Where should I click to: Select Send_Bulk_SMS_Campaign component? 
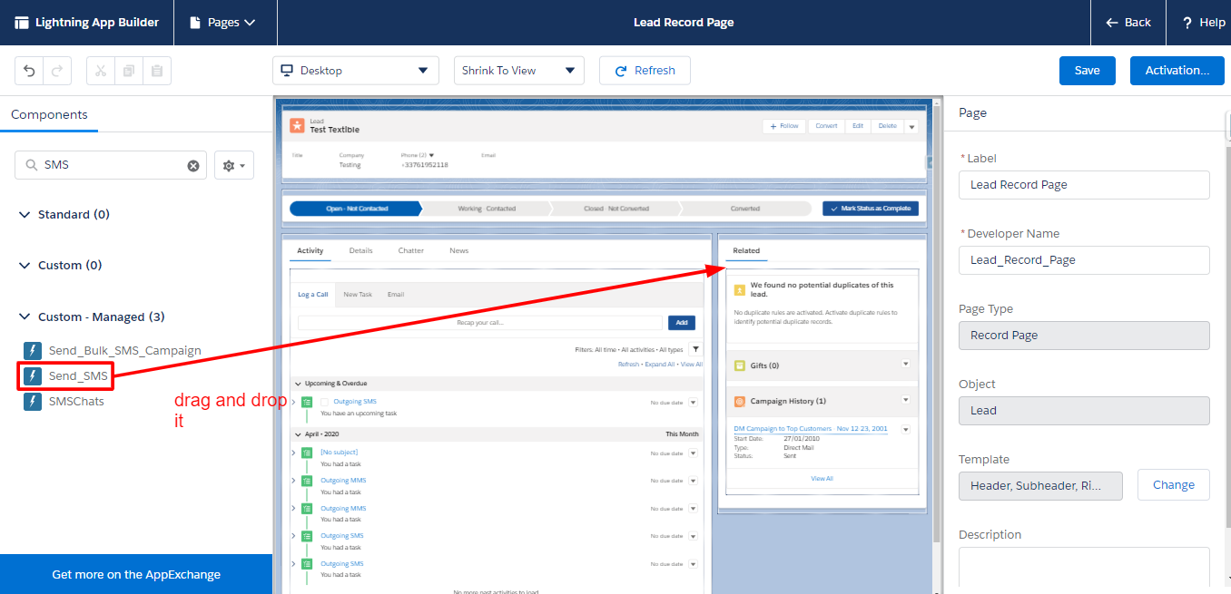click(x=124, y=350)
